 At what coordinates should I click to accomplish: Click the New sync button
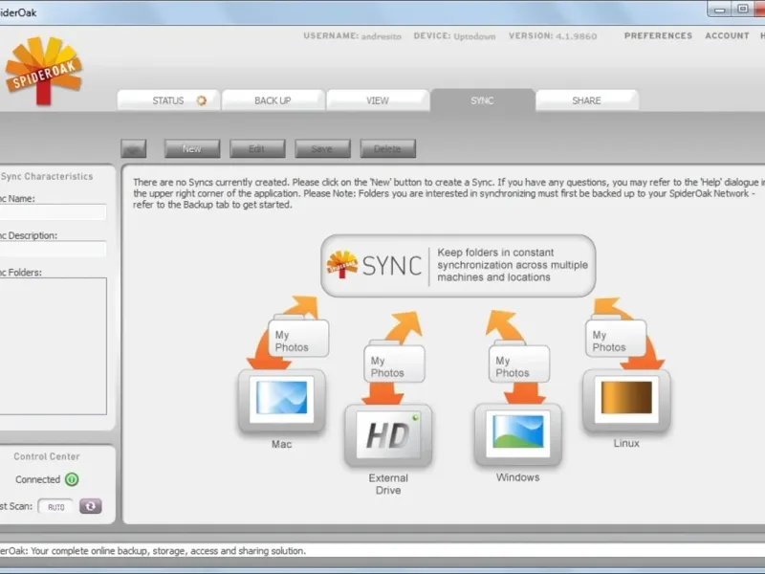(192, 149)
